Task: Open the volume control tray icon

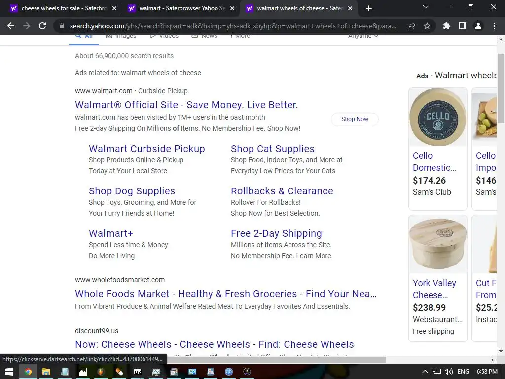Action: (x=449, y=372)
